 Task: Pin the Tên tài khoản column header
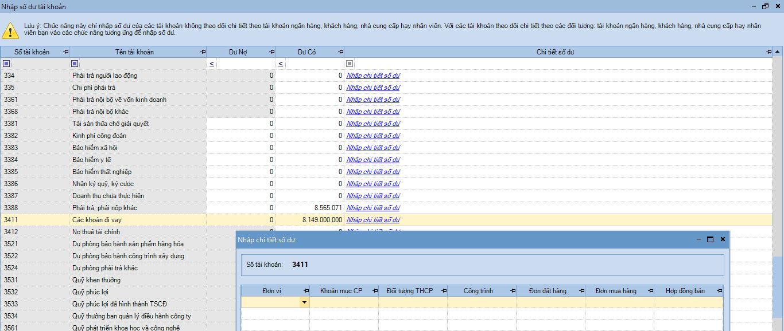point(203,52)
